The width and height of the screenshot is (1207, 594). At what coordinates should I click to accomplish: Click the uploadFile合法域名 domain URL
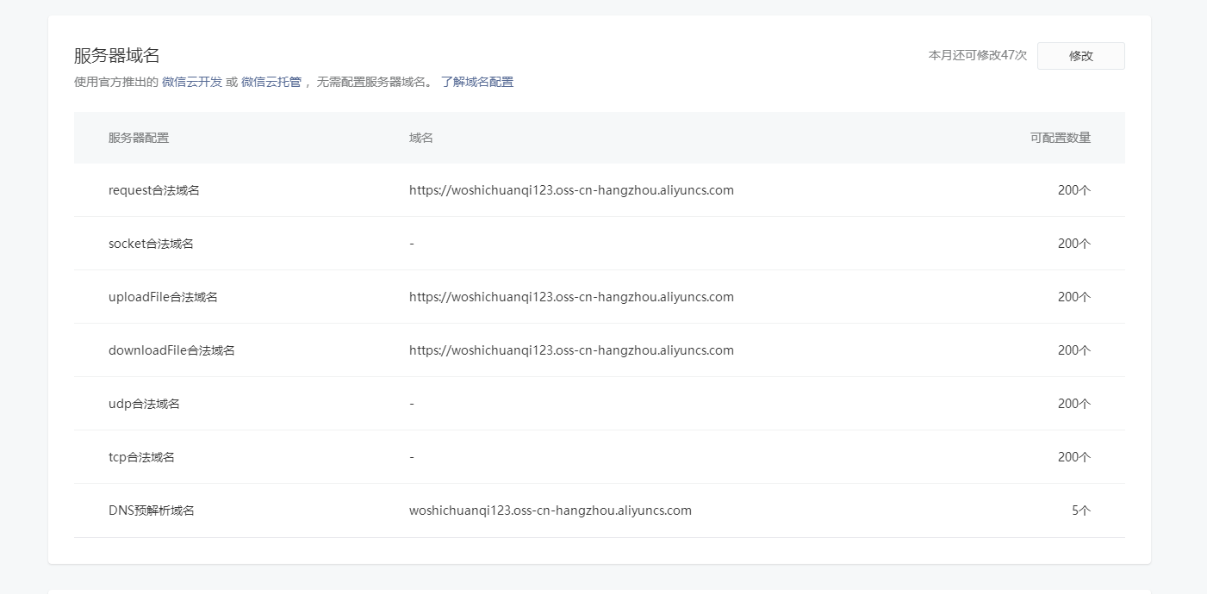[x=571, y=297]
